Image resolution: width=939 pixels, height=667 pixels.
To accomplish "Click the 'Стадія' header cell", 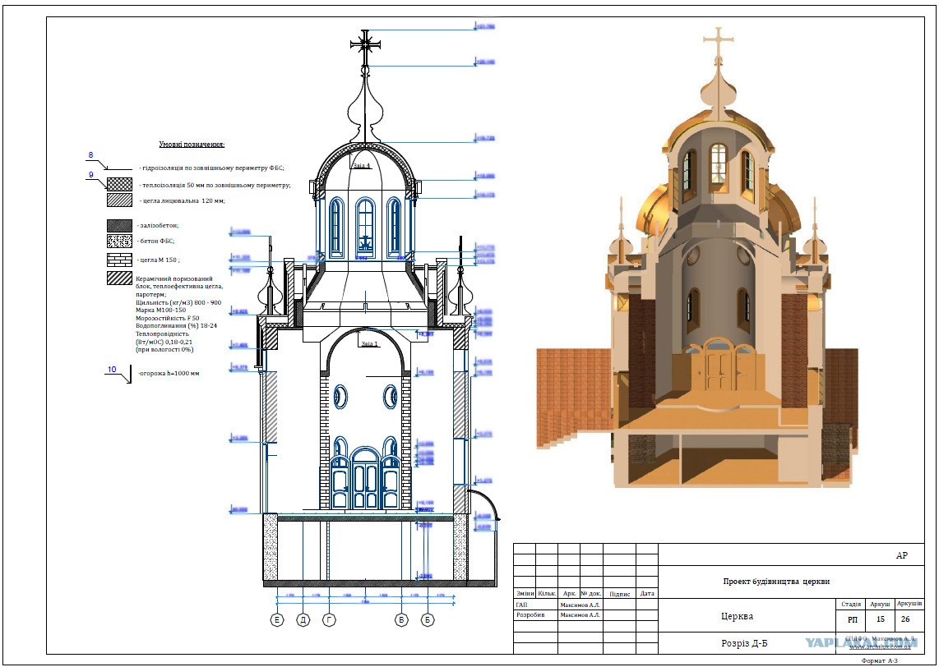I will pos(851,605).
